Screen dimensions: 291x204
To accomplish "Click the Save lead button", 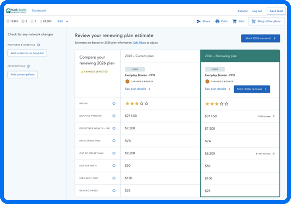I will coord(276,11).
